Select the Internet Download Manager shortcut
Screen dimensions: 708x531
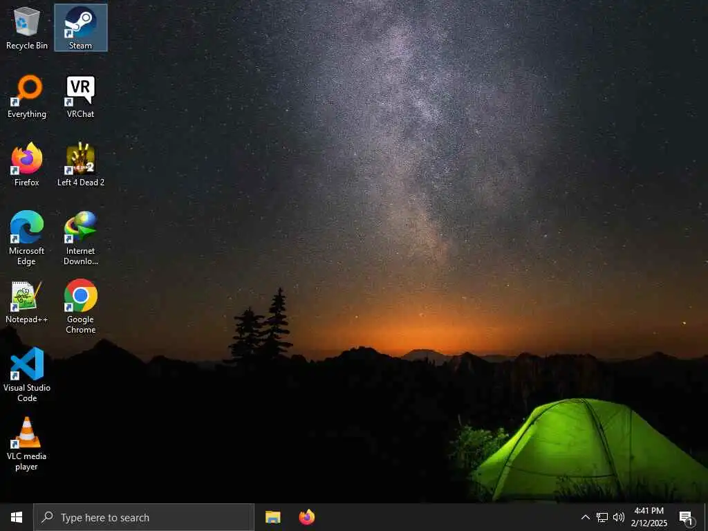click(81, 239)
